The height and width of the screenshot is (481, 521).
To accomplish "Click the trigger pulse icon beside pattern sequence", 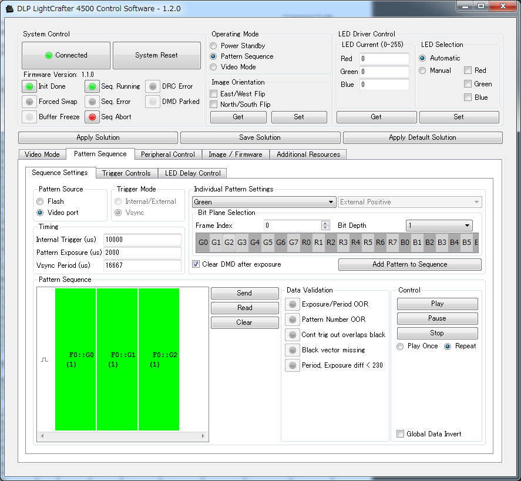I will tap(45, 360).
